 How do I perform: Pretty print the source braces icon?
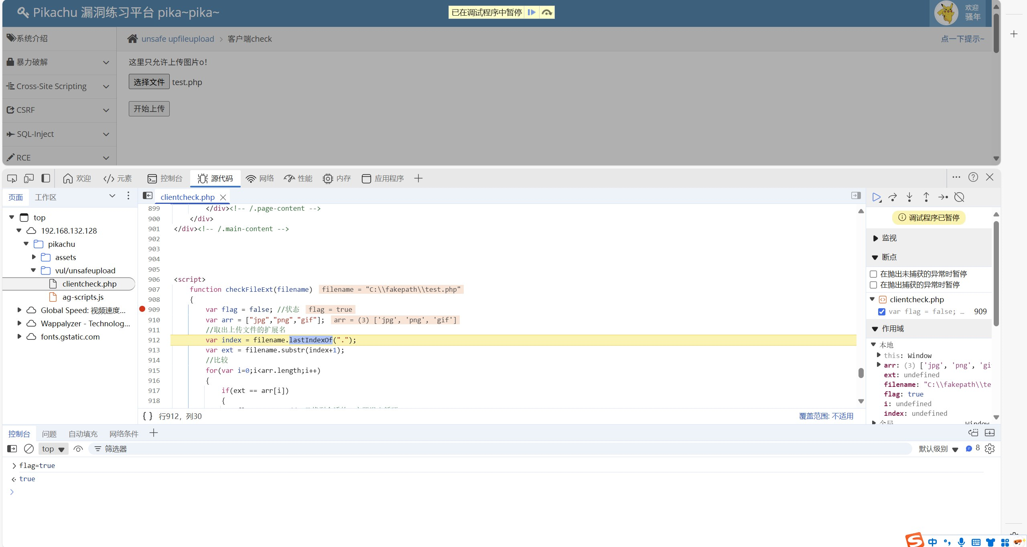pyautogui.click(x=148, y=416)
